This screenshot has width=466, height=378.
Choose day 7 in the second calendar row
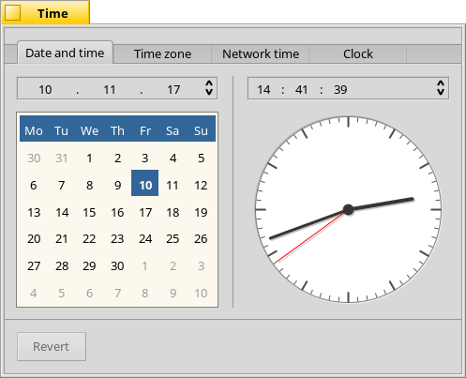[x=62, y=186]
